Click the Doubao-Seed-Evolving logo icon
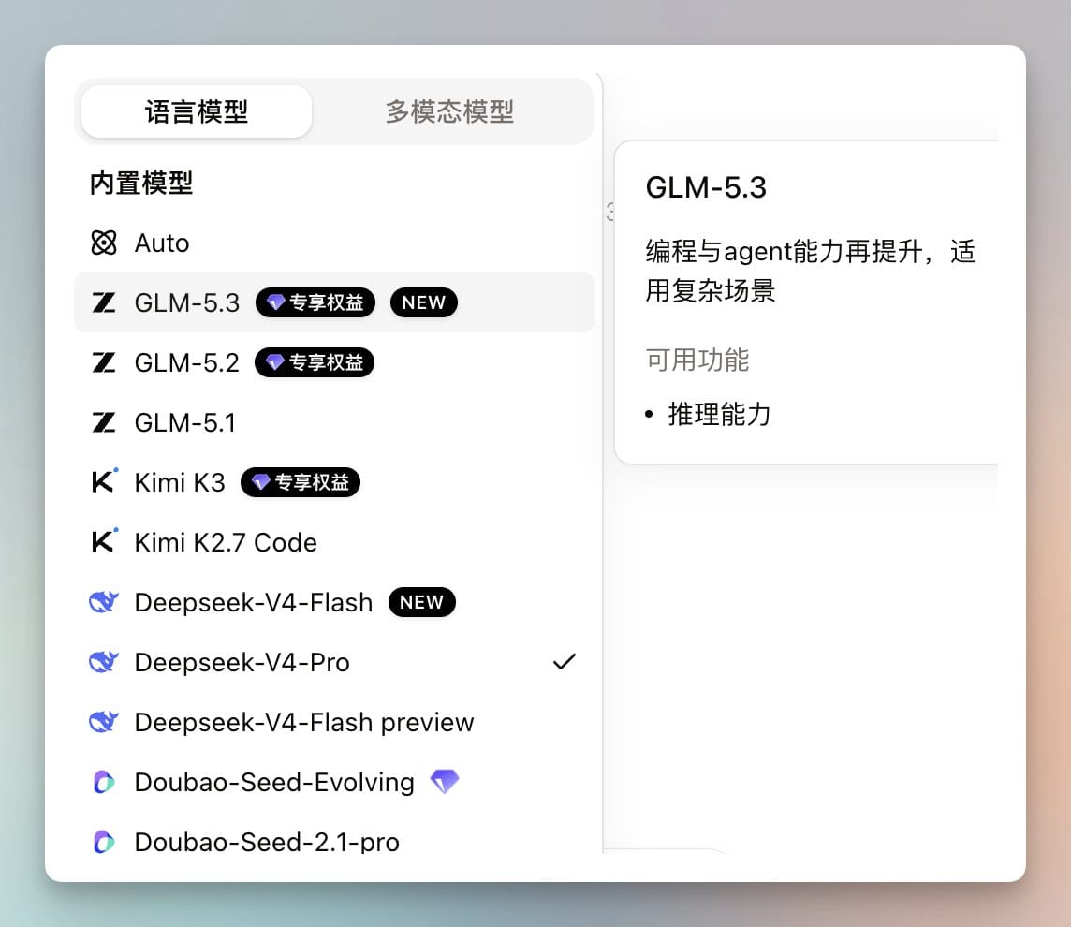This screenshot has height=927, width=1071. click(104, 782)
